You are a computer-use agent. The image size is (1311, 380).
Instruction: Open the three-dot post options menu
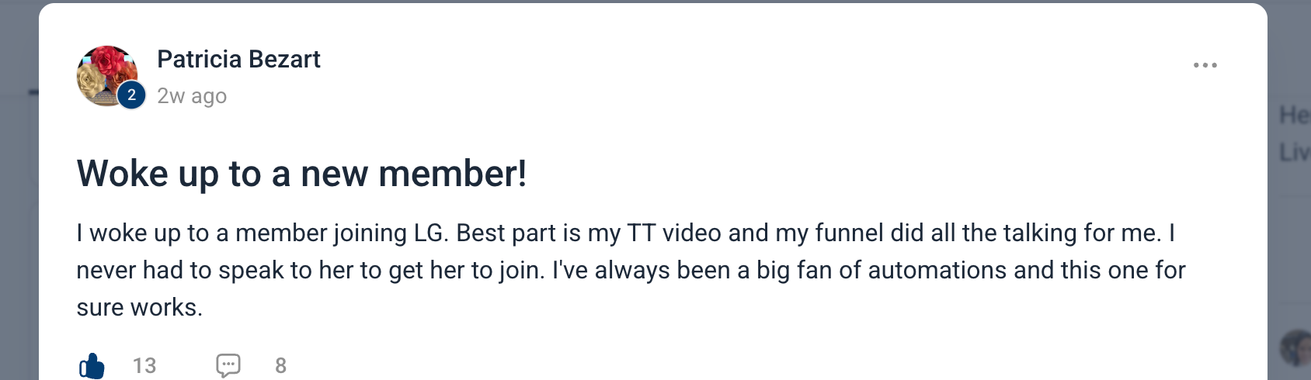click(1205, 65)
